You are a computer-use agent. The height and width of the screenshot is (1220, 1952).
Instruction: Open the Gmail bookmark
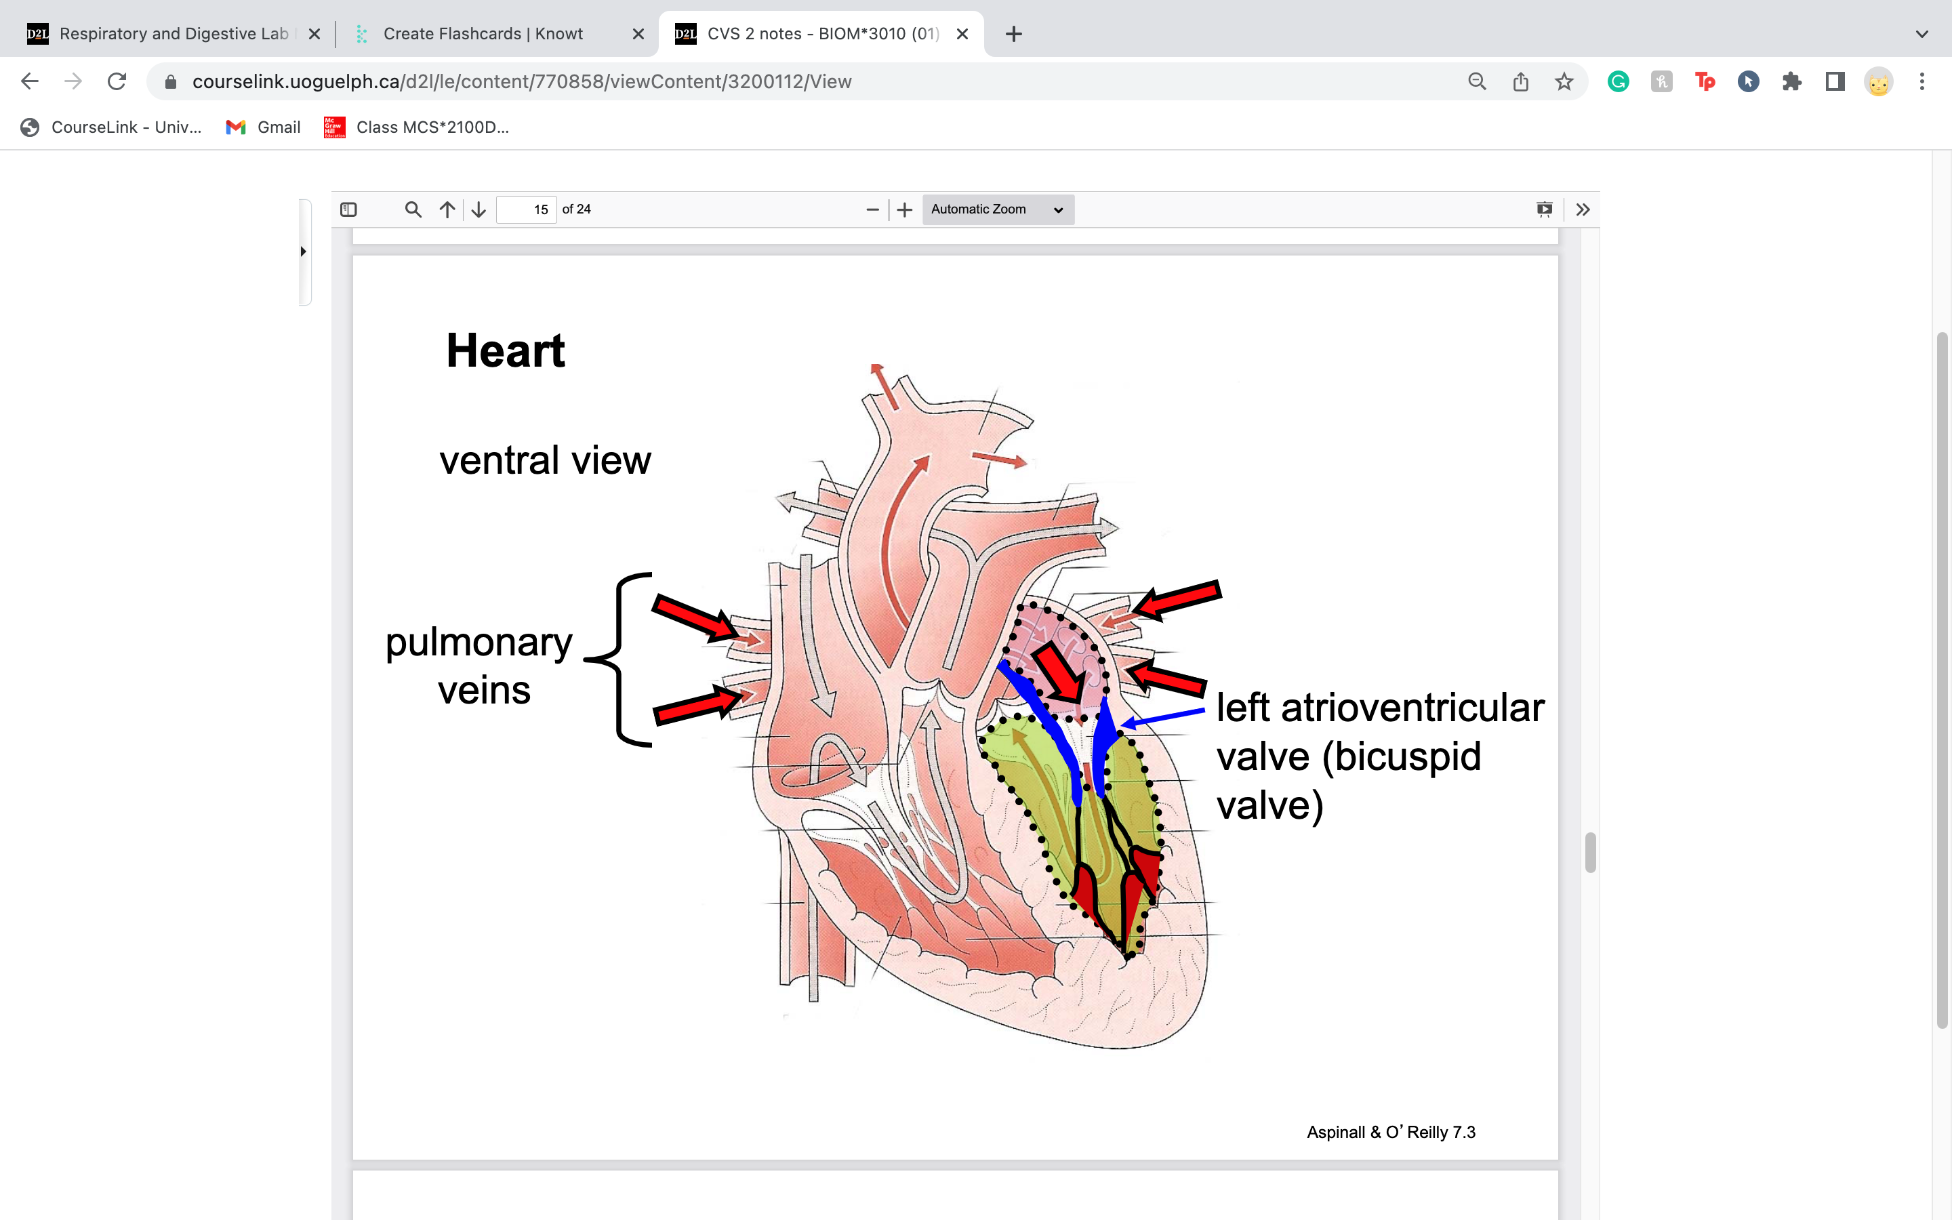tap(264, 127)
